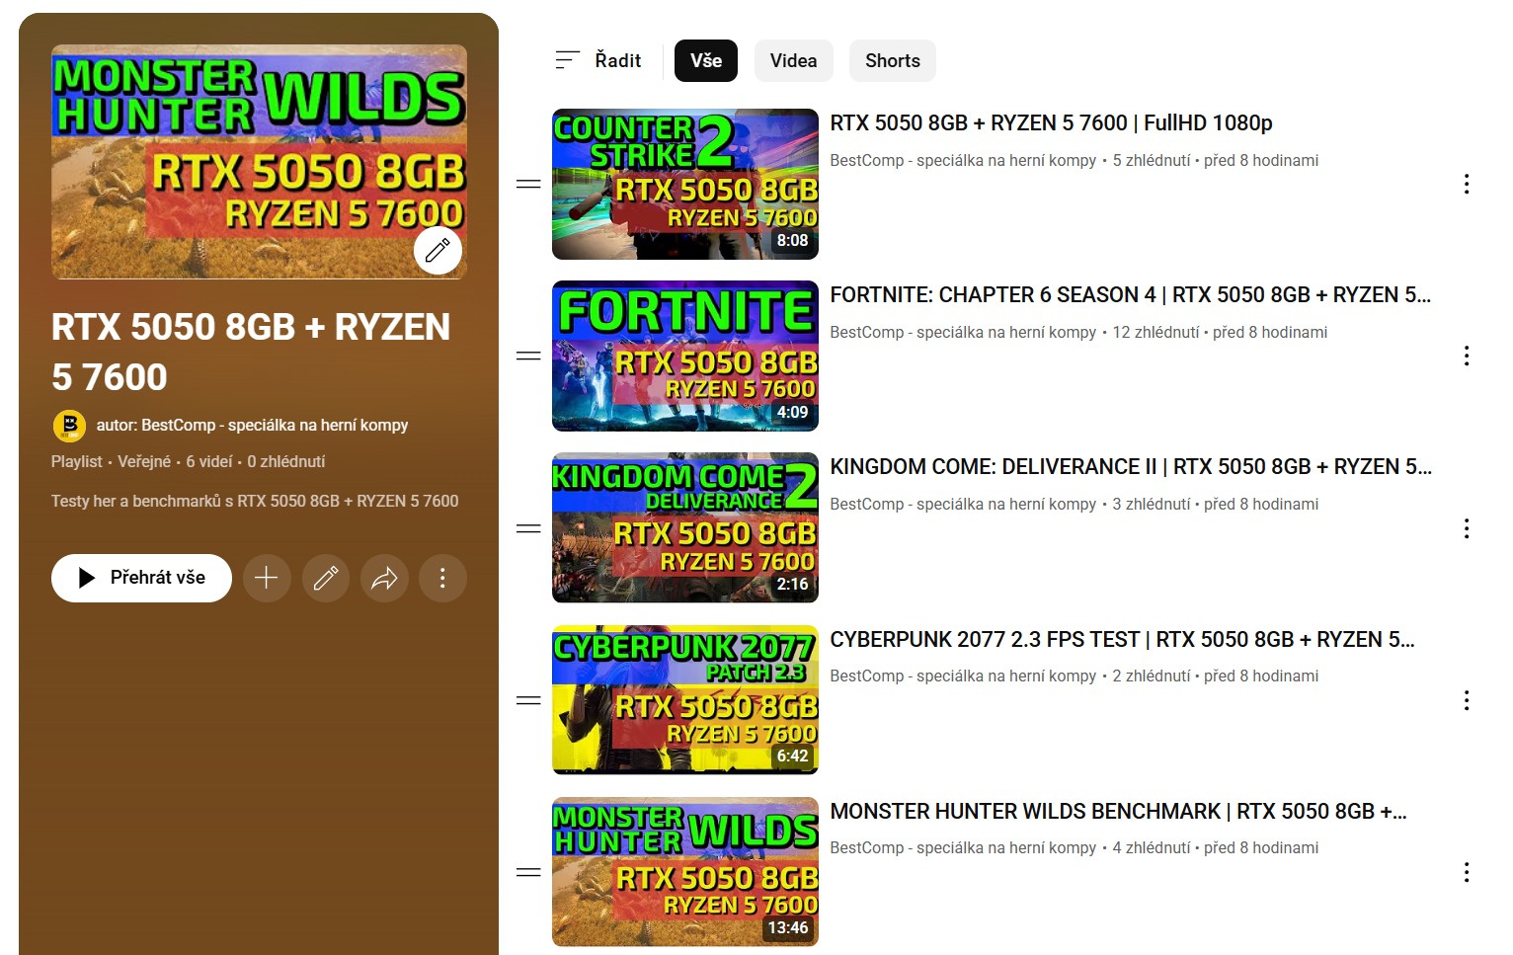The image size is (1513, 955).
Task: Click '12 zhlédnutí' under Fortnite video
Action: [1155, 332]
